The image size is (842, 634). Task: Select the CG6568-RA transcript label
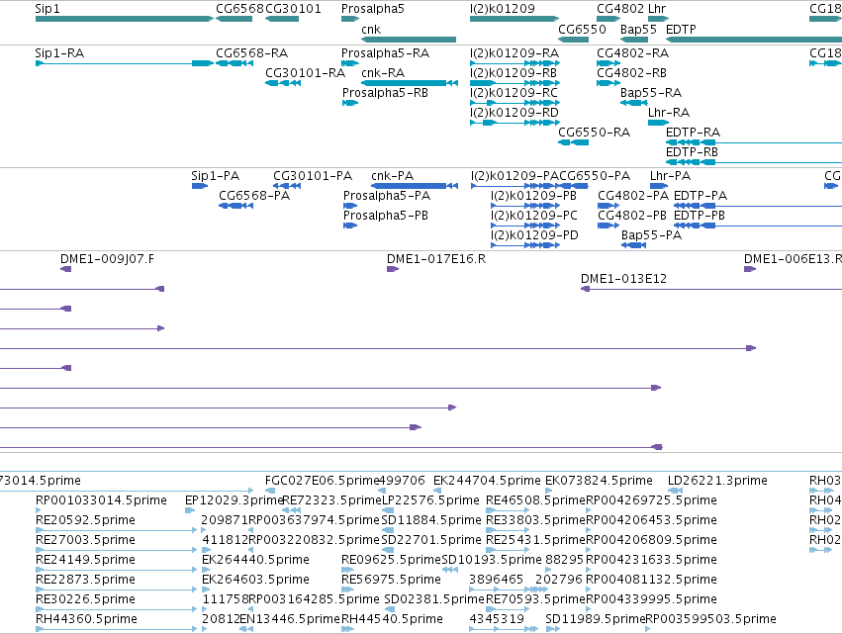[252, 53]
